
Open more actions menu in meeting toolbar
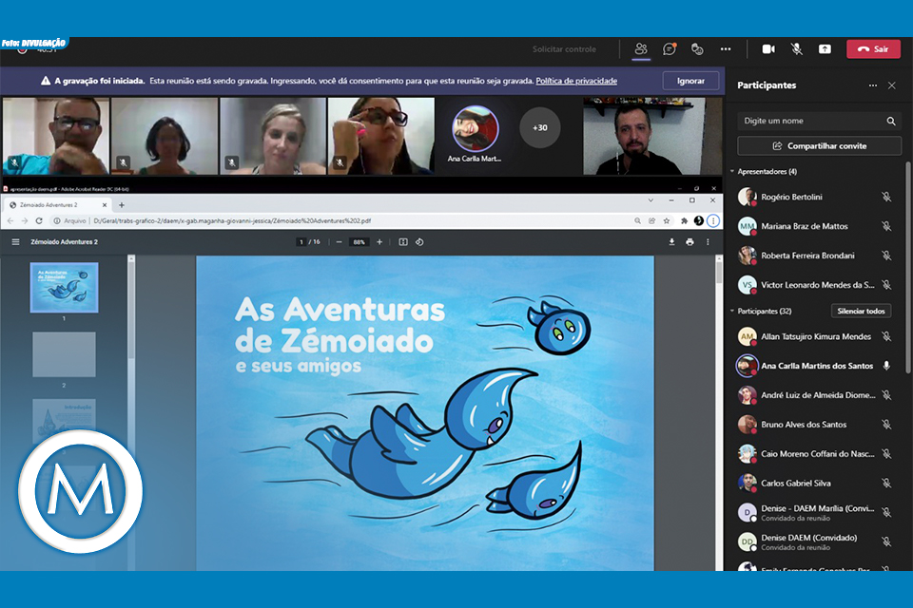pos(726,48)
